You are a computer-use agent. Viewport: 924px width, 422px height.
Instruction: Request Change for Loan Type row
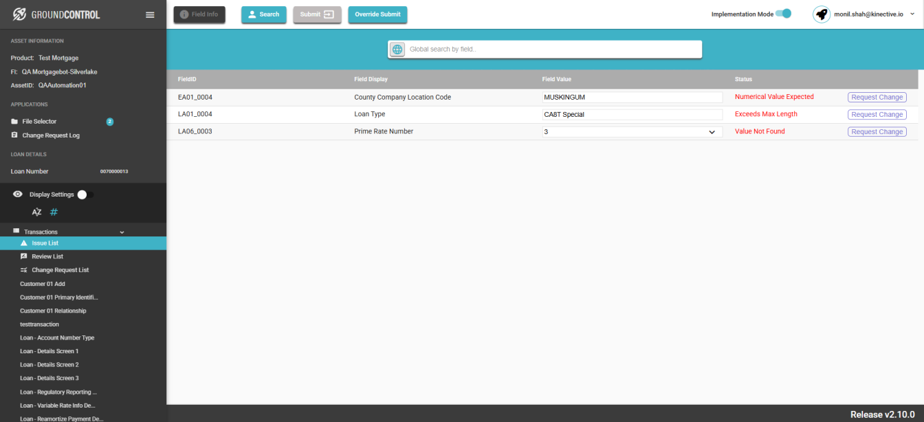click(877, 115)
